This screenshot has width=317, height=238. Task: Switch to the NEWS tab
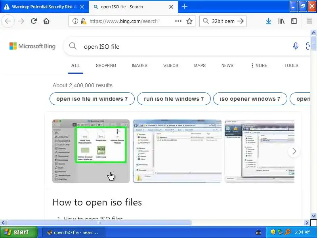[x=227, y=65]
